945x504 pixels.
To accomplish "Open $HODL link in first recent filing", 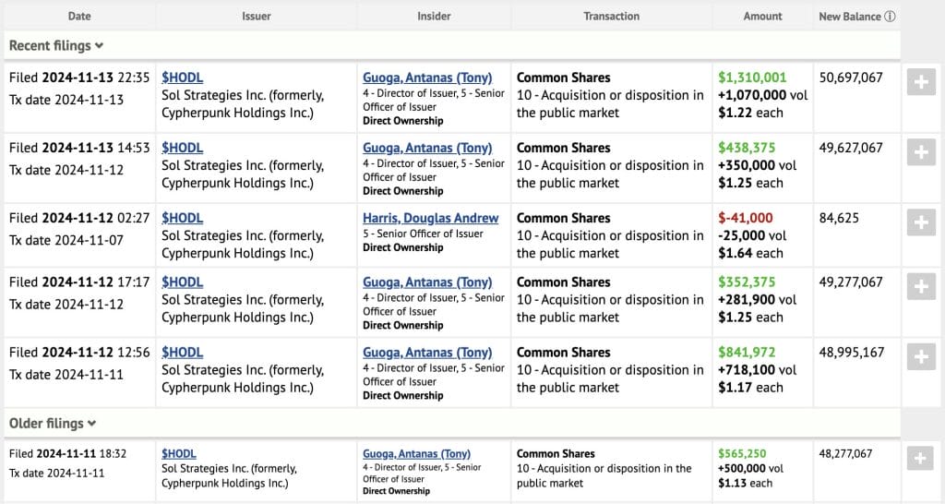I will [x=182, y=78].
